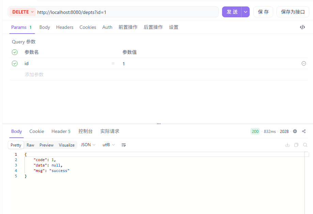Click the 200 status code badge
The height and width of the screenshot is (214, 313).
click(x=255, y=131)
